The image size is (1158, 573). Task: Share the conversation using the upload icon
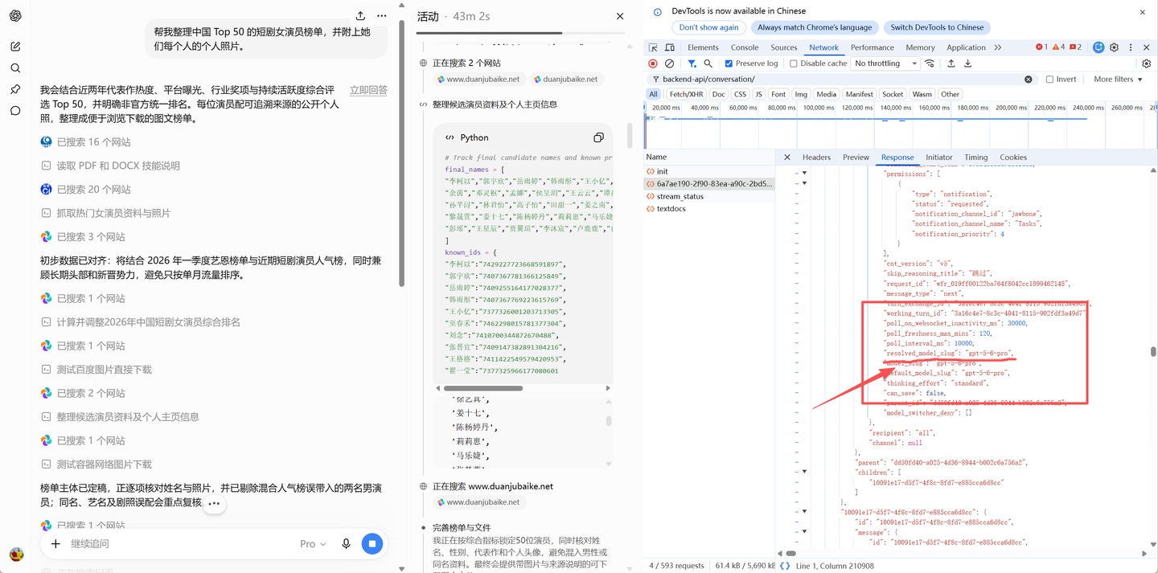point(360,16)
